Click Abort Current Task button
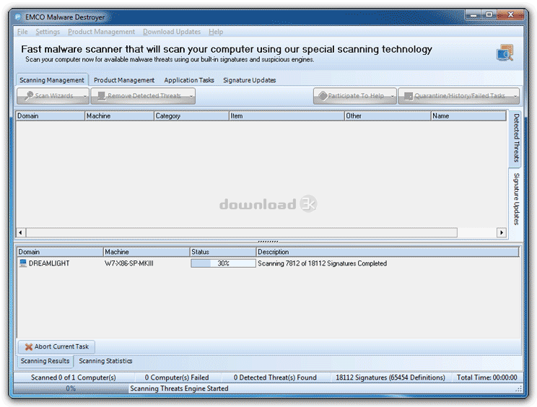Viewport: 537px width, 407px height. click(x=56, y=347)
